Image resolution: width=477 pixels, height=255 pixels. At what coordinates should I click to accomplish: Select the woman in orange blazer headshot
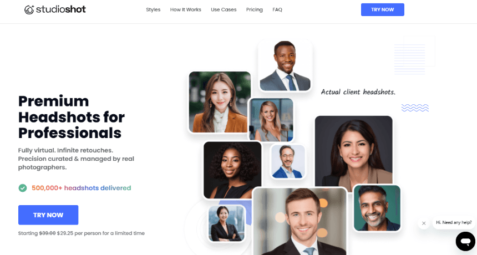coord(220,102)
